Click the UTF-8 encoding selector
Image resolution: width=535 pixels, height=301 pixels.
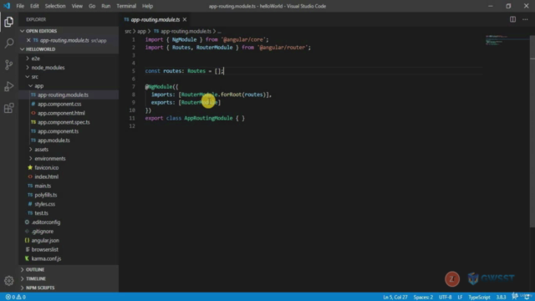pyautogui.click(x=445, y=298)
